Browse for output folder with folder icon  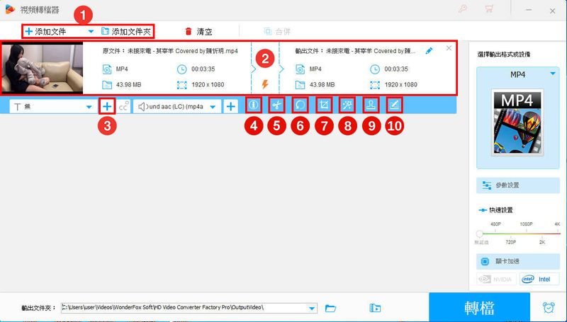pyautogui.click(x=330, y=309)
